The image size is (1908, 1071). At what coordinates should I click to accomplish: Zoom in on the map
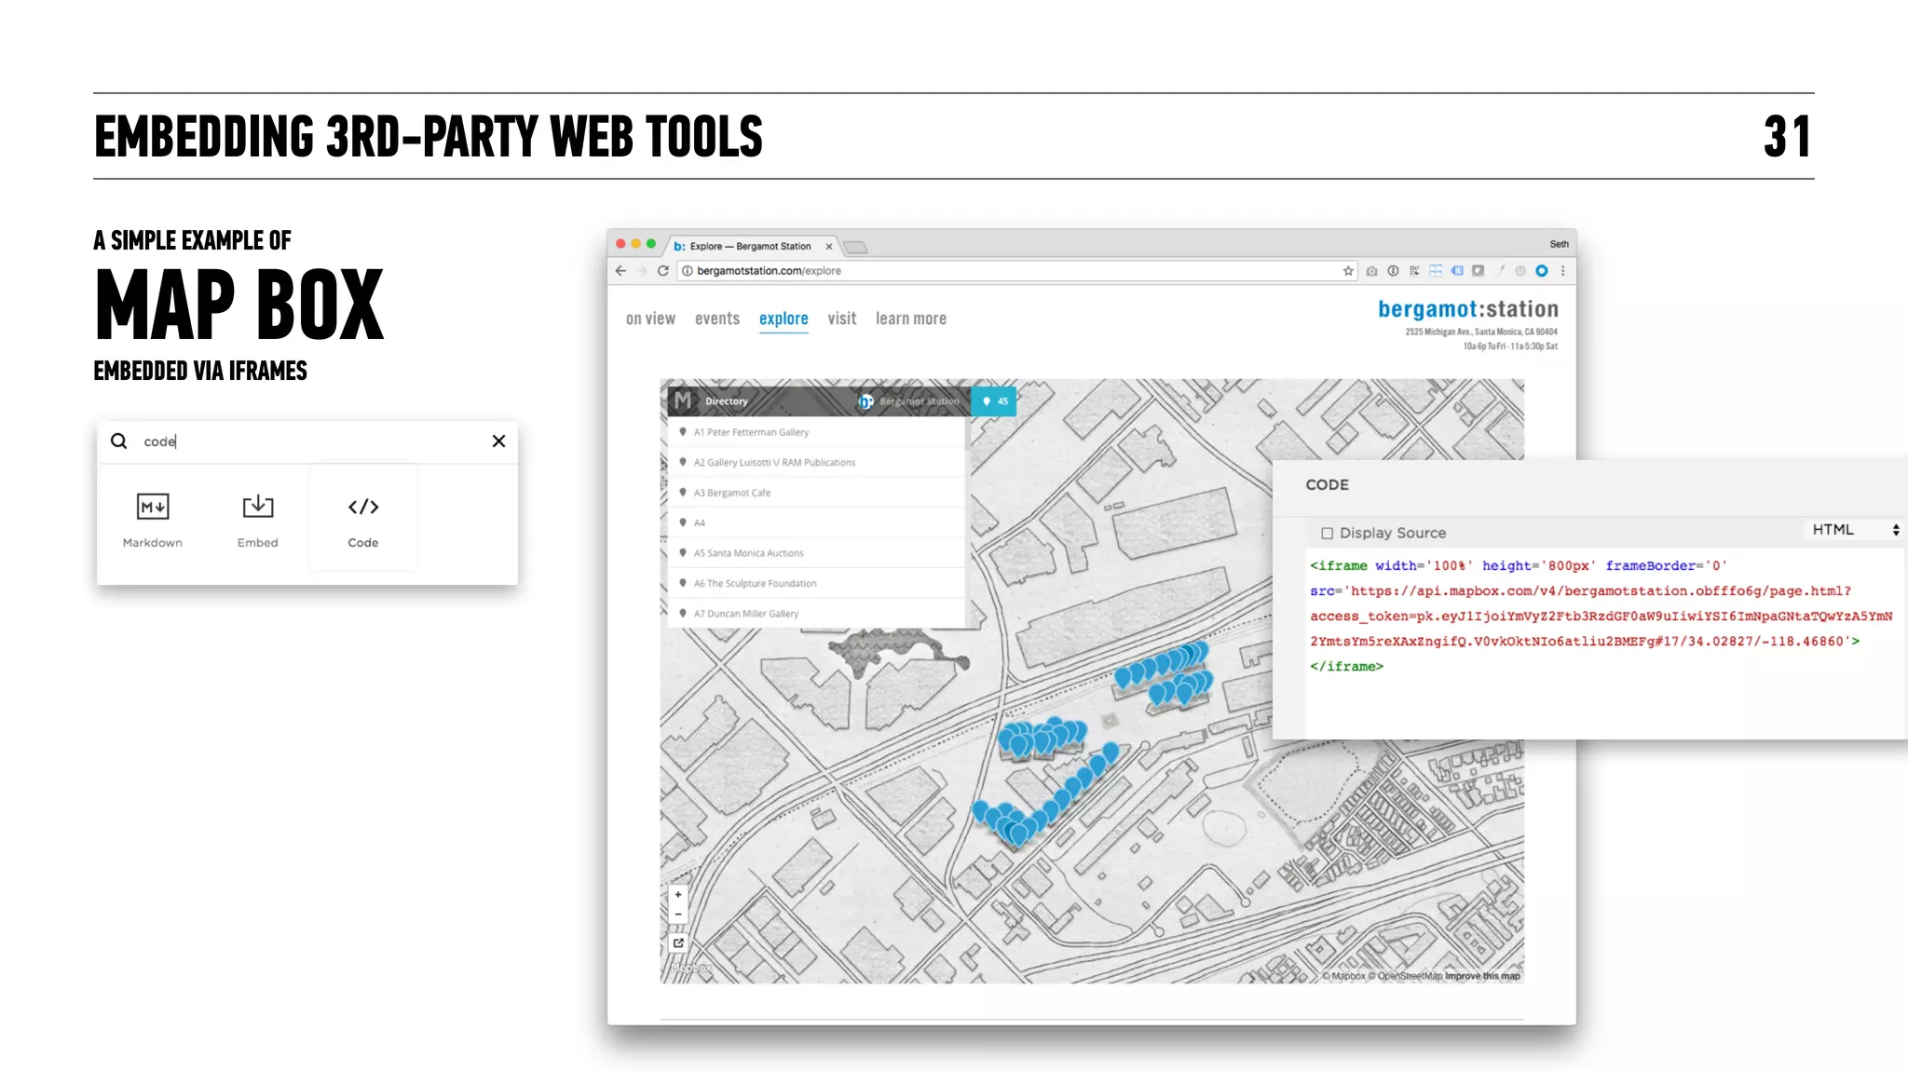point(678,894)
